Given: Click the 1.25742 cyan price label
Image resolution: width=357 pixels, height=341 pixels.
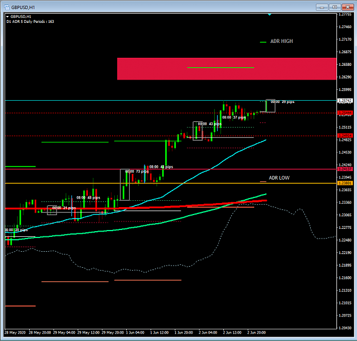Looking at the screenshot, I should coord(345,100).
